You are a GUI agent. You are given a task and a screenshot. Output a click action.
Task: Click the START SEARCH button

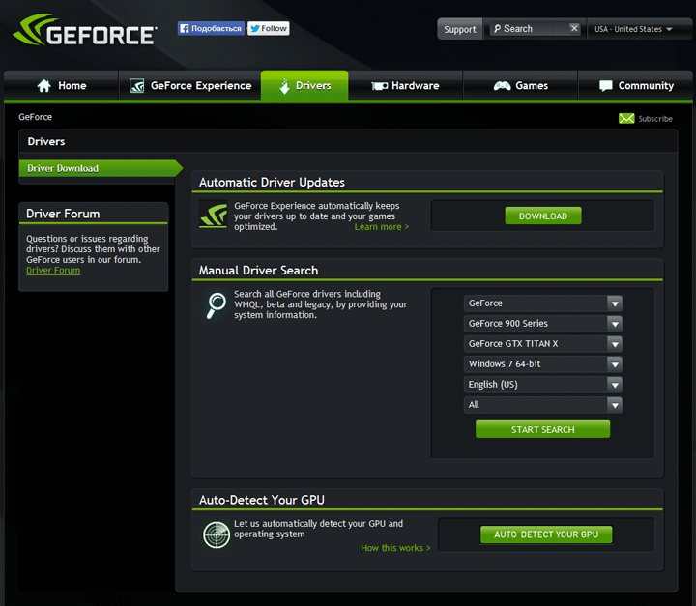point(542,429)
